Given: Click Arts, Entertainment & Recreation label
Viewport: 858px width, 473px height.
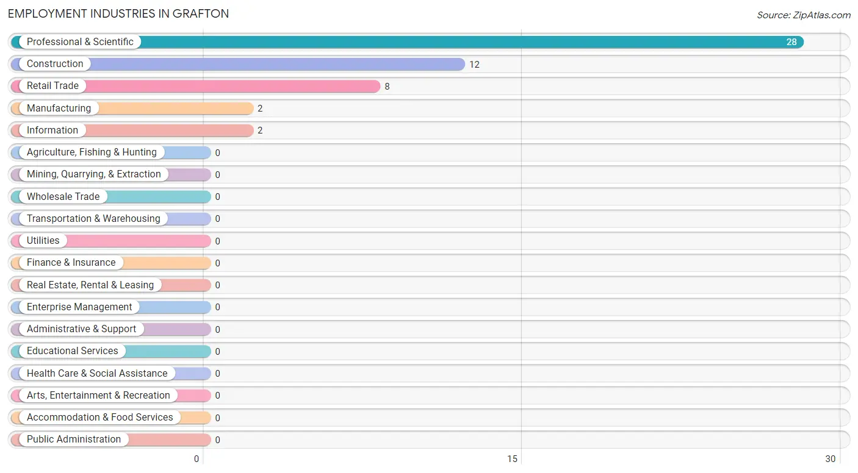Looking at the screenshot, I should point(98,396).
